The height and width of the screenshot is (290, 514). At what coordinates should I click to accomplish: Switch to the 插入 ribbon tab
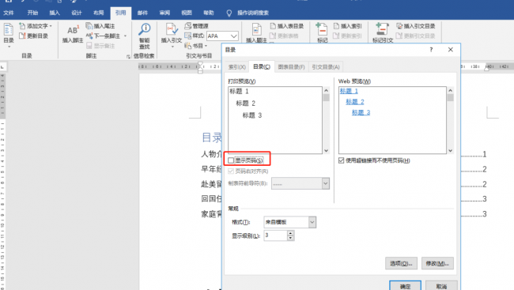(55, 13)
